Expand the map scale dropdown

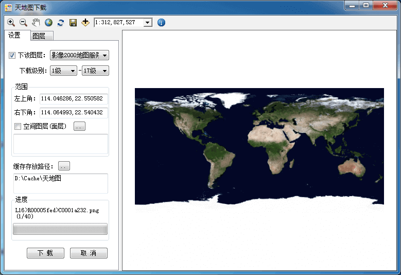[x=148, y=23]
